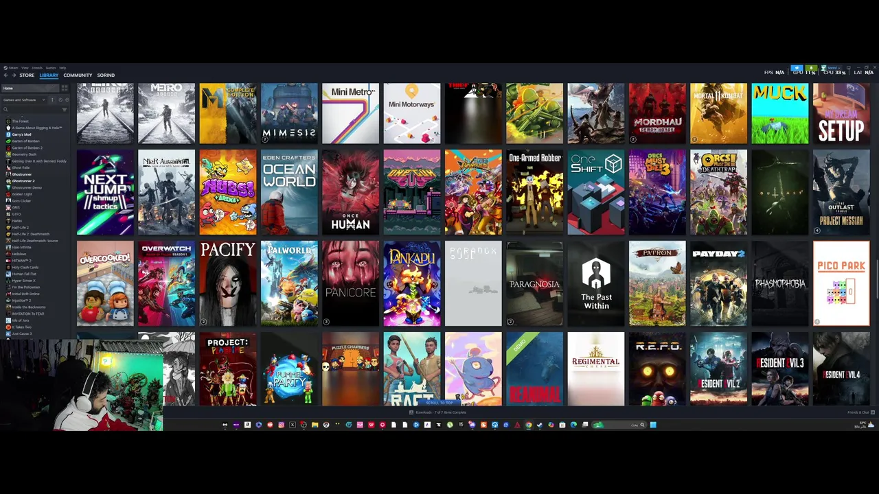This screenshot has height=494, width=879.
Task: Click the search magnifier icon
Action: point(5,109)
